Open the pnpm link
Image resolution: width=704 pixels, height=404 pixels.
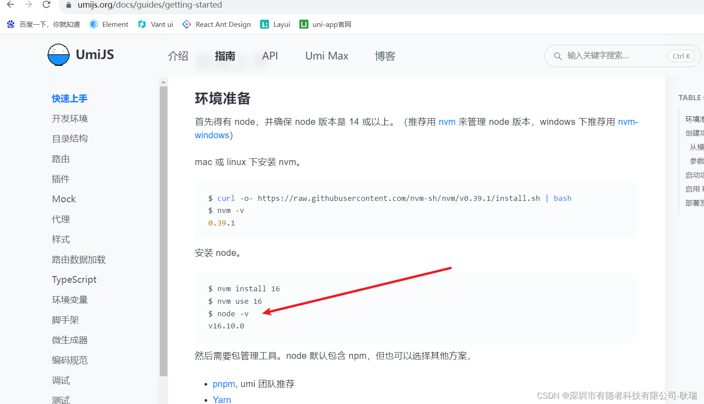[x=224, y=384]
